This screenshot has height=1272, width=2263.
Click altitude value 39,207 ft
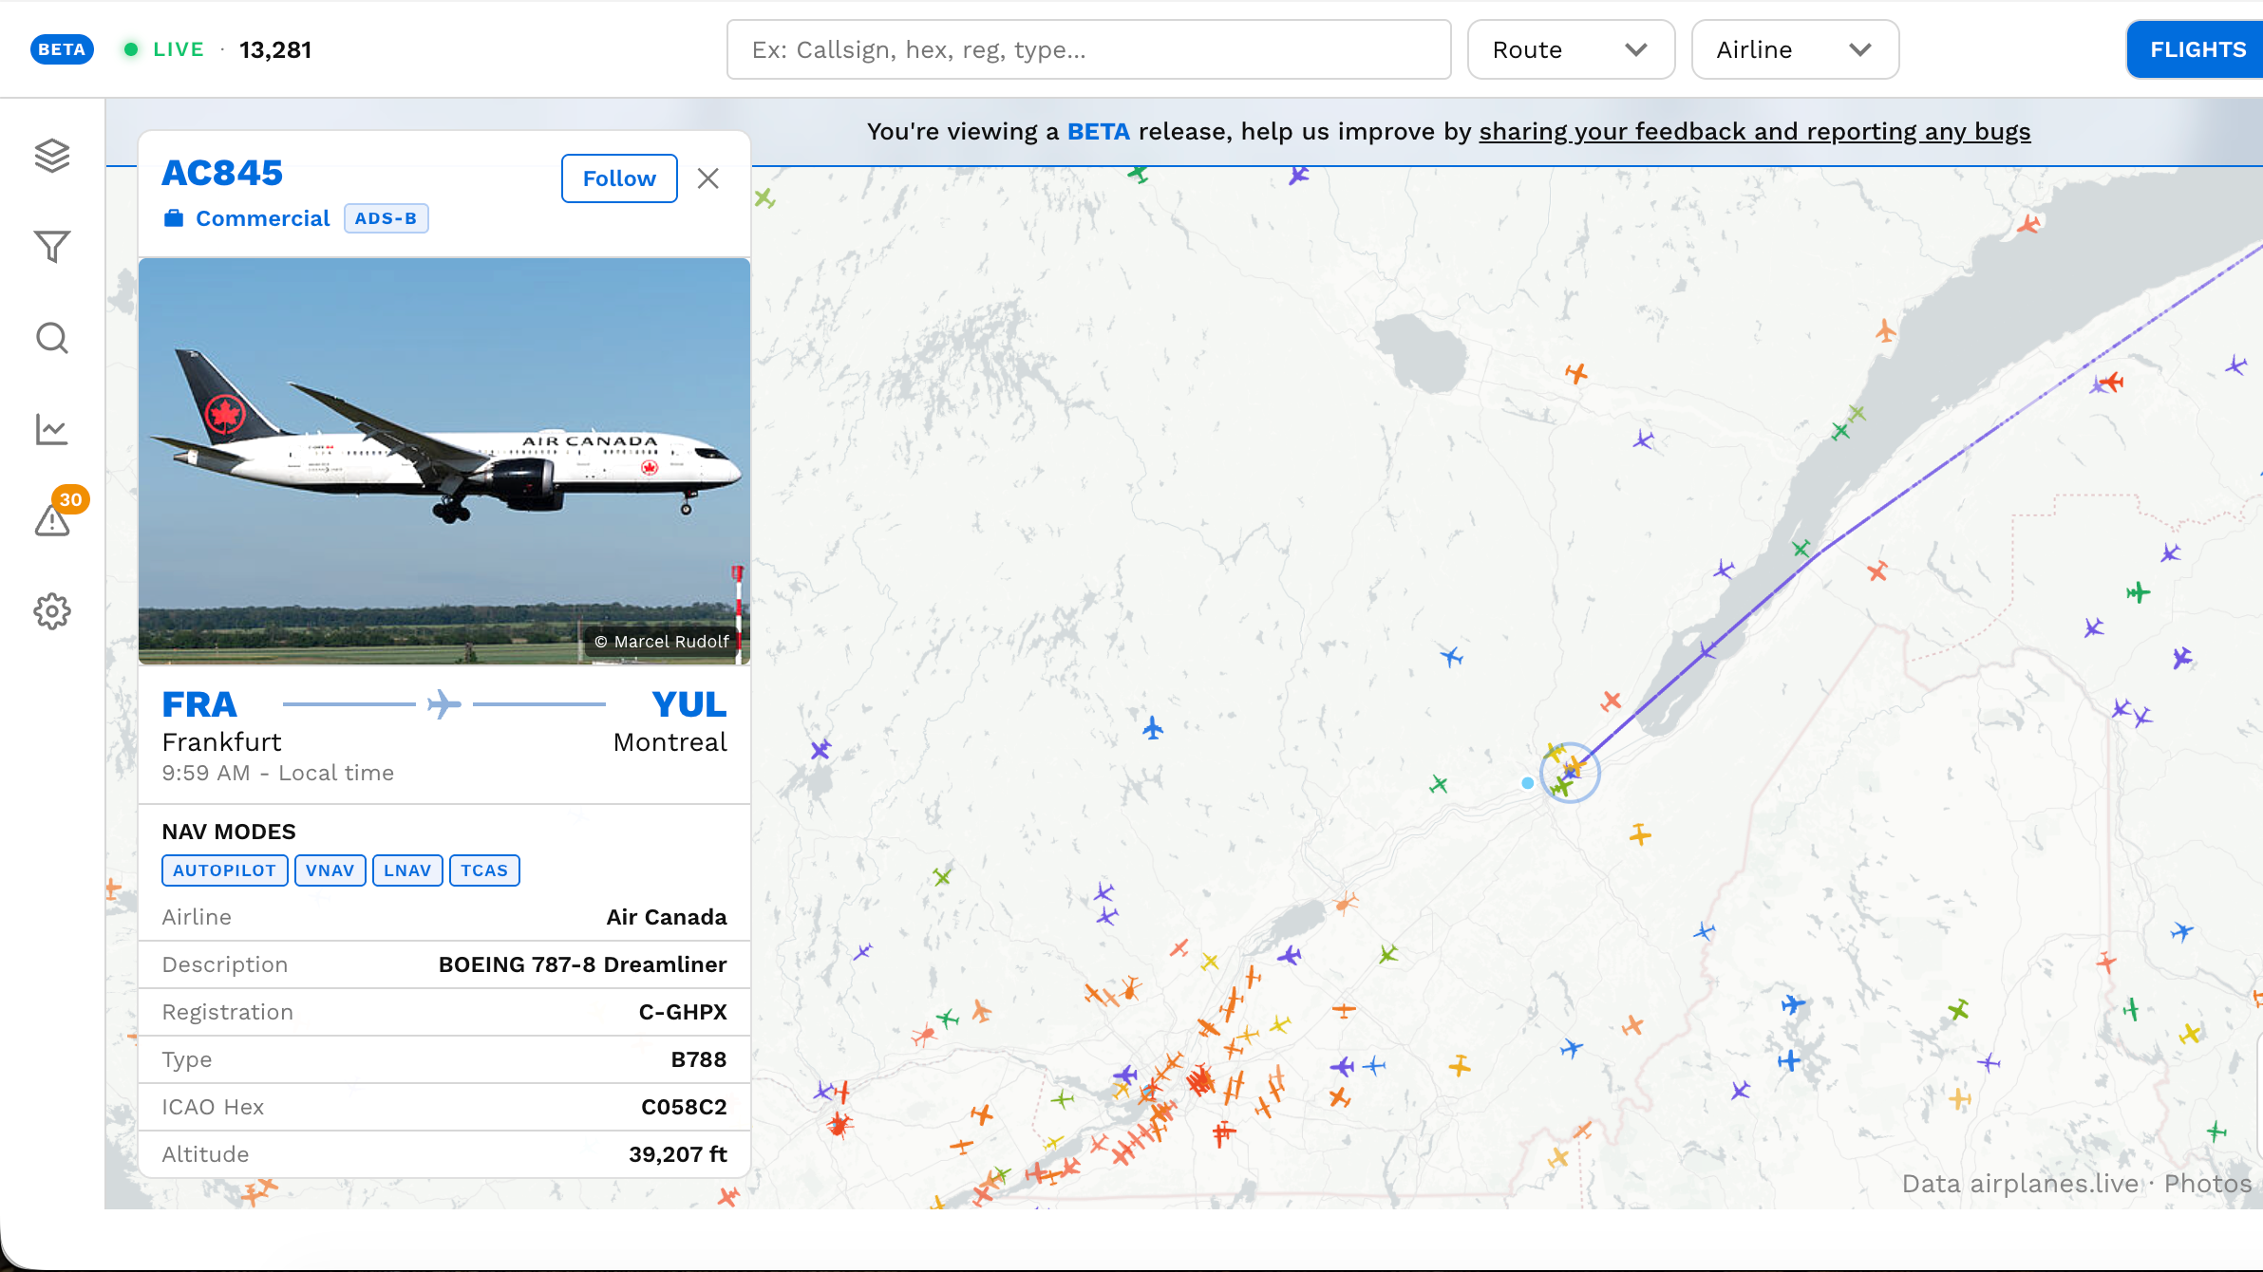click(678, 1154)
